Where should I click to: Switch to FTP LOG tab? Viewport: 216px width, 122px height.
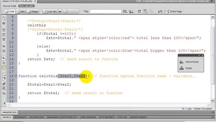(x=122, y=117)
